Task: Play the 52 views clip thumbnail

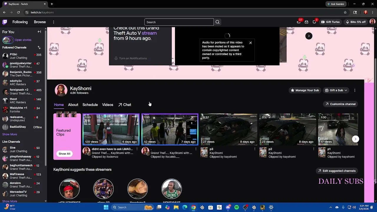Action: pyautogui.click(x=170, y=129)
